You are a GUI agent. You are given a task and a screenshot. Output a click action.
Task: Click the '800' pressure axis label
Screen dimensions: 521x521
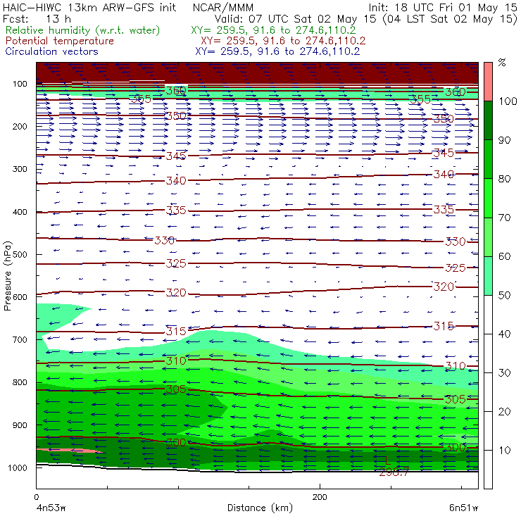coord(20,382)
